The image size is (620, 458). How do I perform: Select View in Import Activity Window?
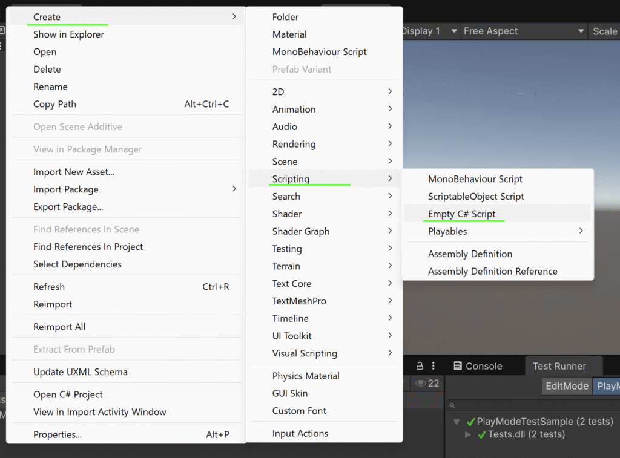tap(126, 412)
